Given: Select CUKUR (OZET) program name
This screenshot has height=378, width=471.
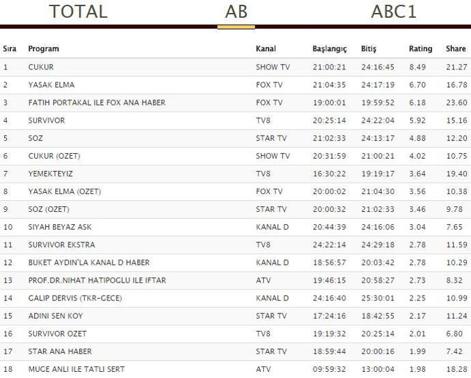Looking at the screenshot, I should point(55,156).
